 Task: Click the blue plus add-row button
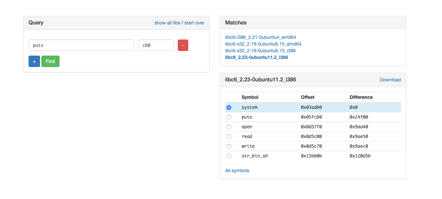pyautogui.click(x=34, y=61)
